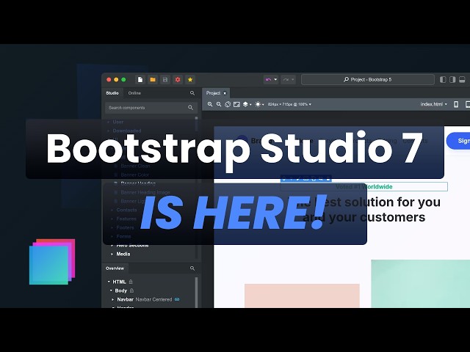This screenshot has width=470, height=352.
Task: Toggle the bottom panel visibility icon
Action: tap(462, 80)
